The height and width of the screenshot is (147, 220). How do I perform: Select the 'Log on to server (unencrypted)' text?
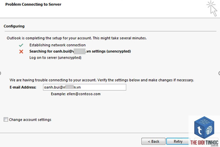pyautogui.click(x=55, y=58)
